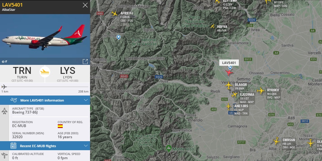322x161 pixels.
Task: Select the SWR56N aircraft icon
Action: point(277,141)
